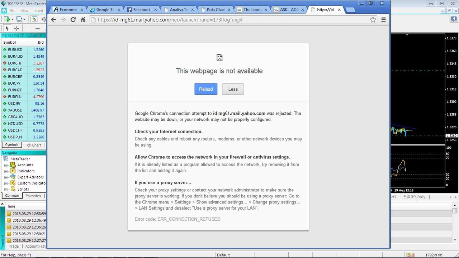Open MetaTrader View menu
This screenshot has height=258, width=459.
24,11
